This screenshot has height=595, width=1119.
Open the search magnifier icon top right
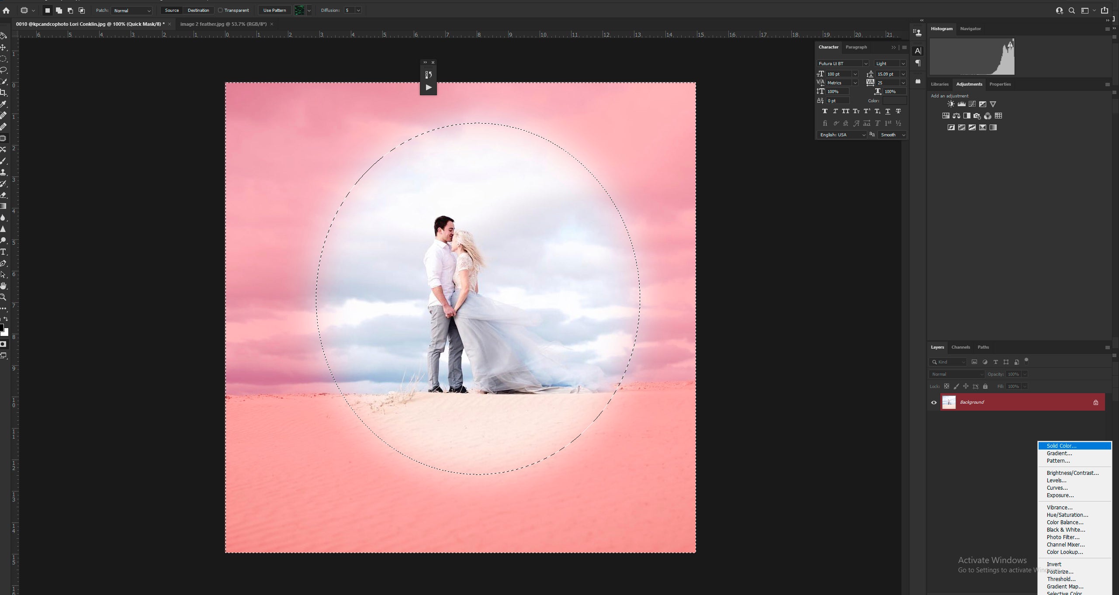coord(1072,10)
